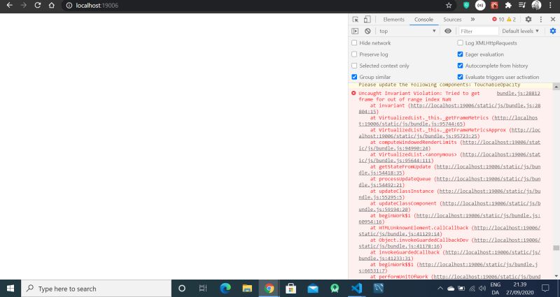Open the media control playlist icon

[x=522, y=6]
